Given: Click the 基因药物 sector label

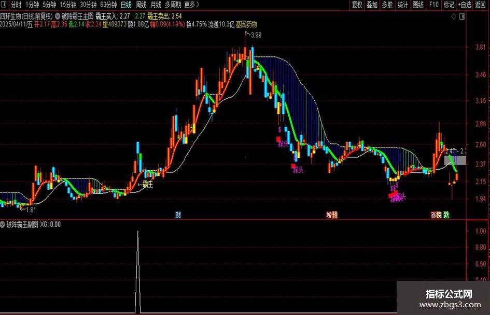Looking at the screenshot, I should point(246,24).
